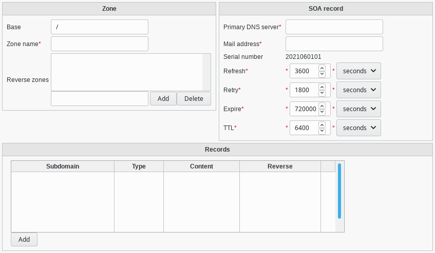Click the Base input field
The width and height of the screenshot is (435, 253).
tap(100, 27)
